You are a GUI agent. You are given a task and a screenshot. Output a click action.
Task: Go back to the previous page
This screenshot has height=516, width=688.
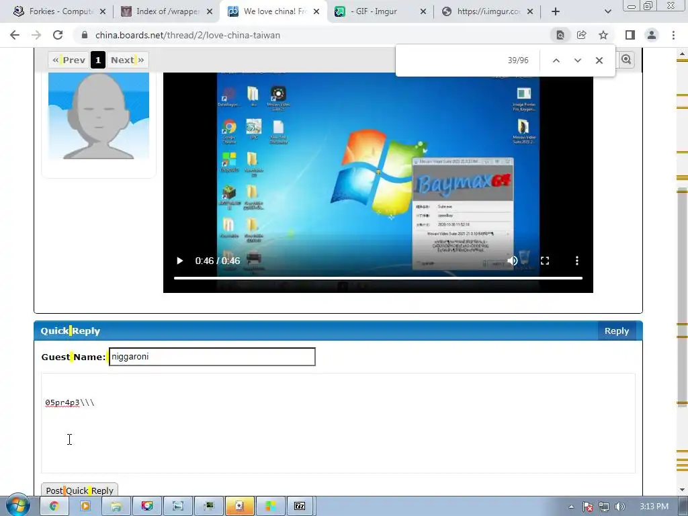(15, 35)
